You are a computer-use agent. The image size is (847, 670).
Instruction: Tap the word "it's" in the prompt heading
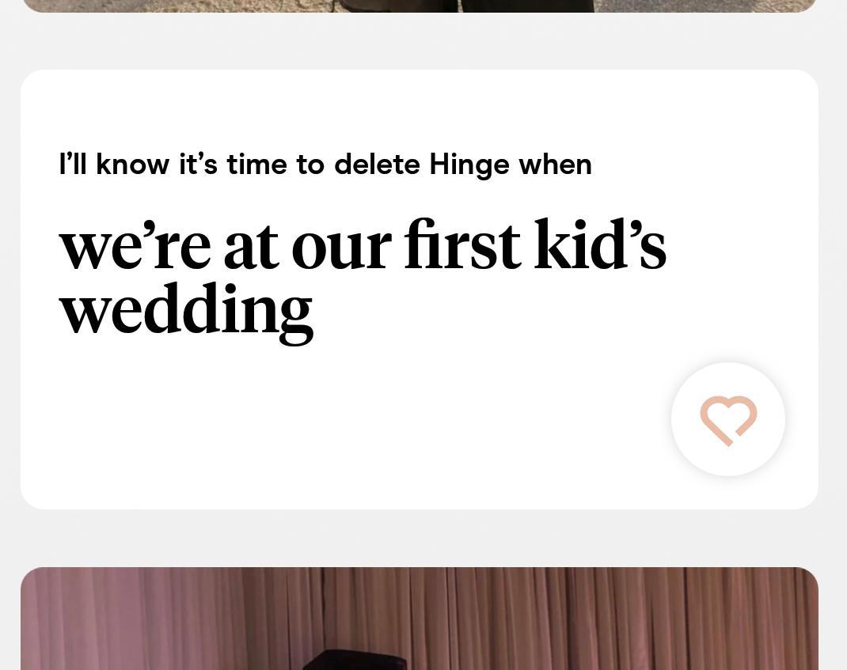coord(198,165)
